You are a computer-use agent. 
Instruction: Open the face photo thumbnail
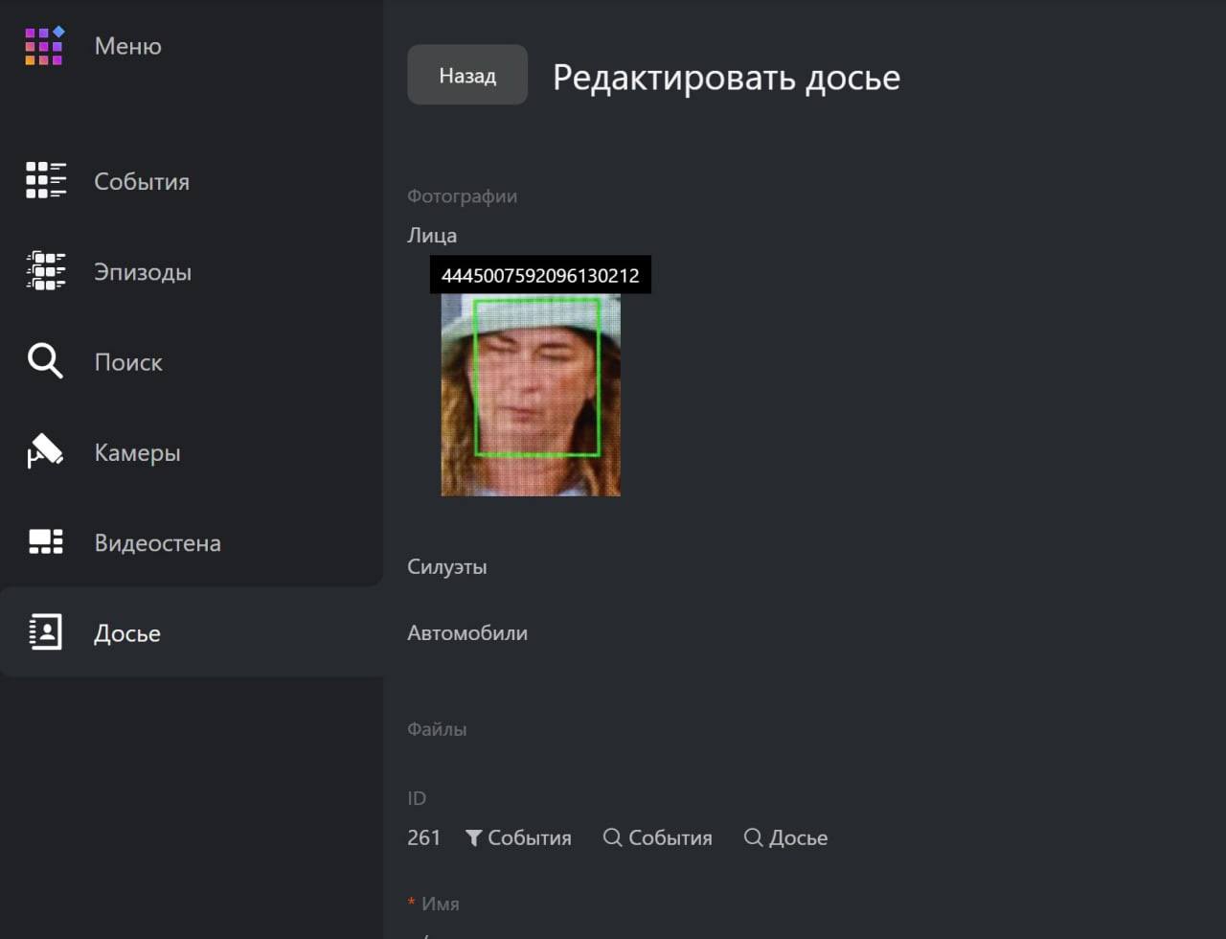pyautogui.click(x=531, y=395)
